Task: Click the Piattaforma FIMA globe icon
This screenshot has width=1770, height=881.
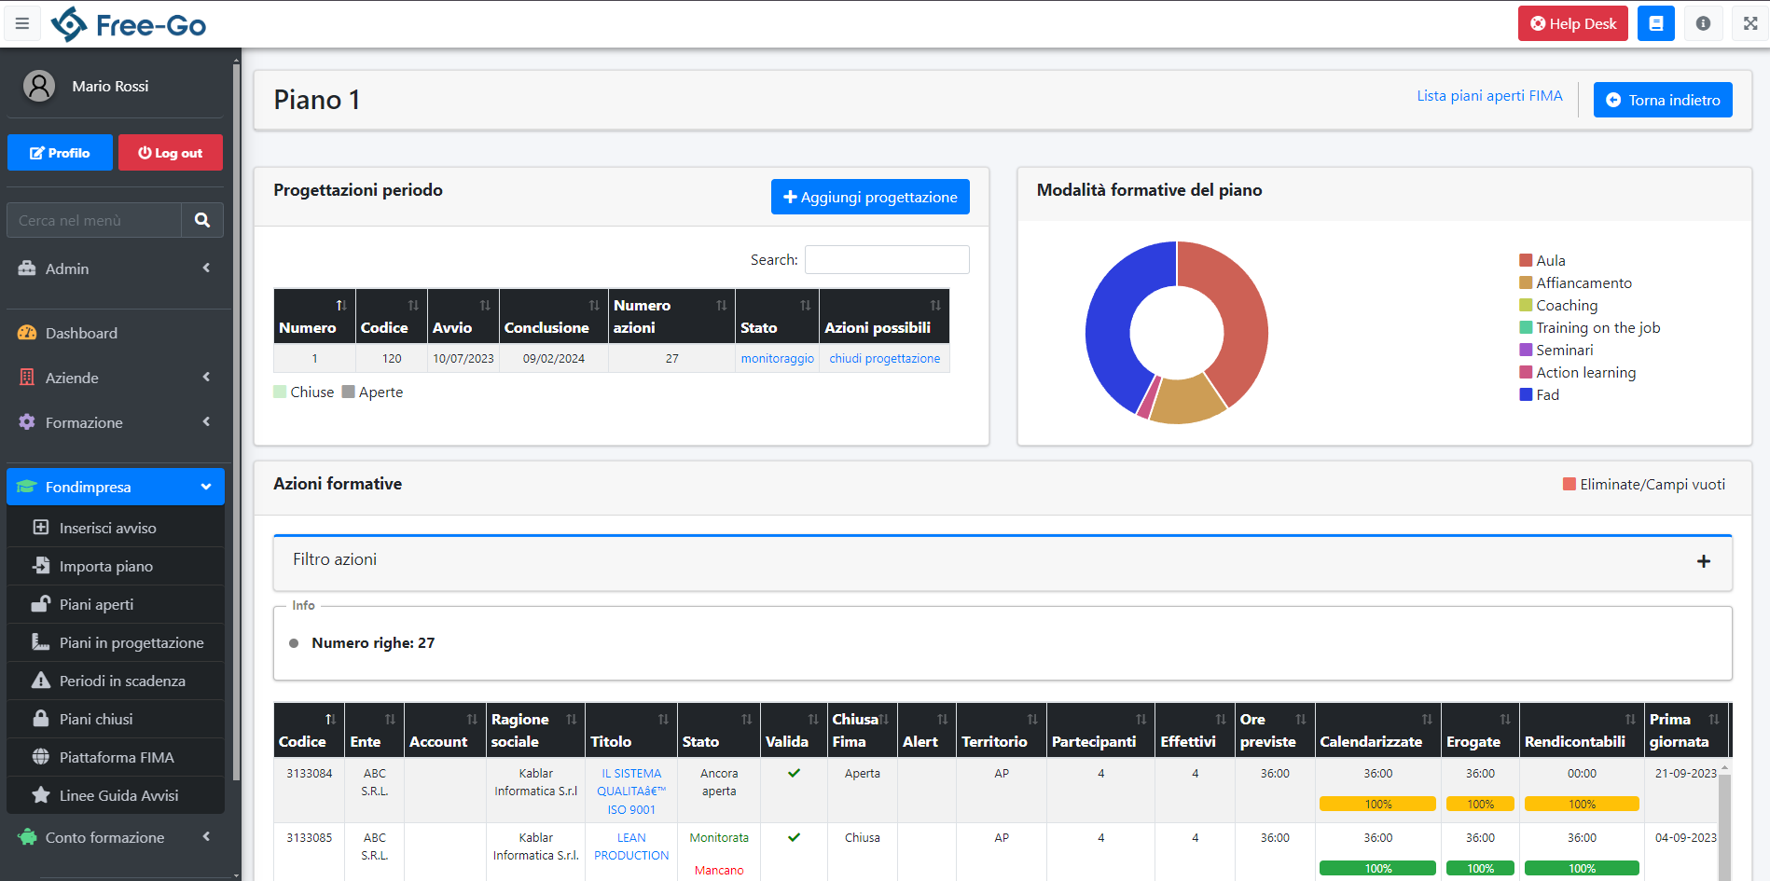Action: pyautogui.click(x=41, y=757)
